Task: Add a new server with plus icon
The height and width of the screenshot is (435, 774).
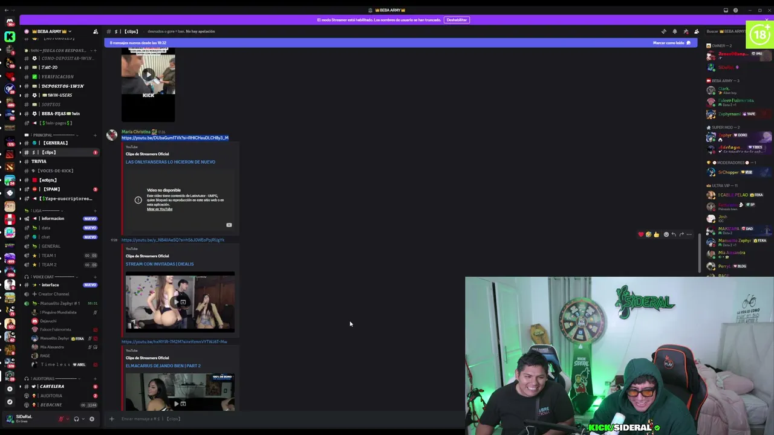Action: pyautogui.click(x=10, y=389)
